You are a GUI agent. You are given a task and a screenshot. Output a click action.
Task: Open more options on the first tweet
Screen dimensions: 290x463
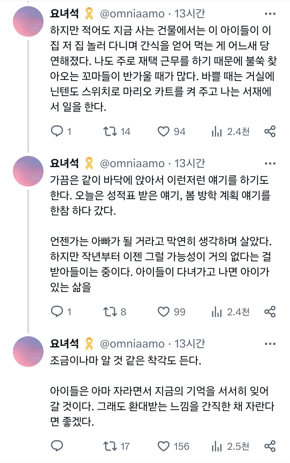coord(270,14)
